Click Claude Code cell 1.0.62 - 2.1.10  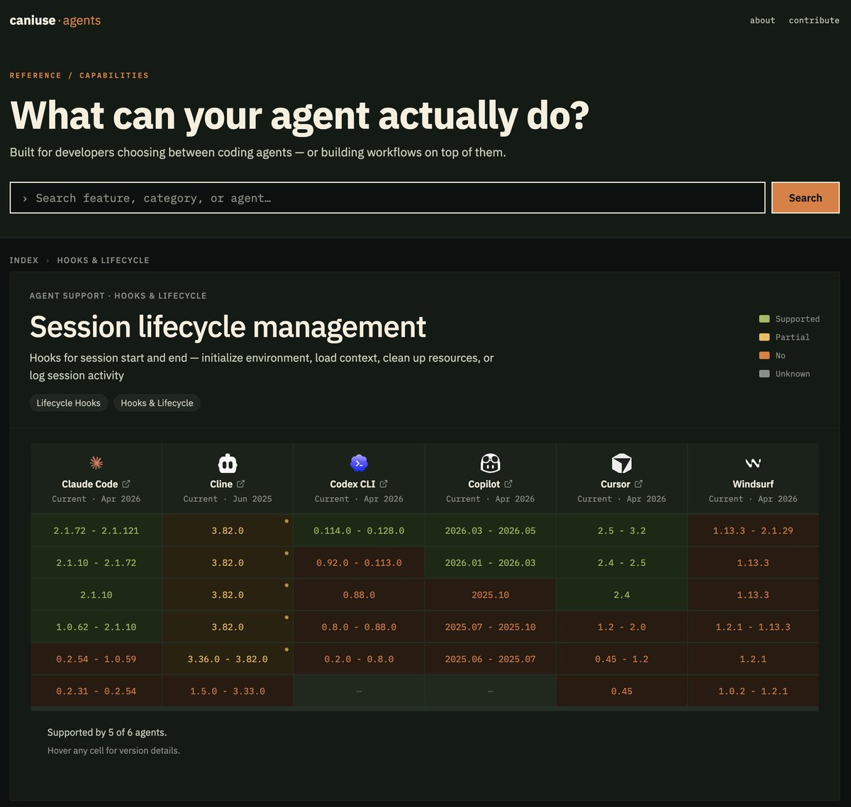pyautogui.click(x=96, y=627)
